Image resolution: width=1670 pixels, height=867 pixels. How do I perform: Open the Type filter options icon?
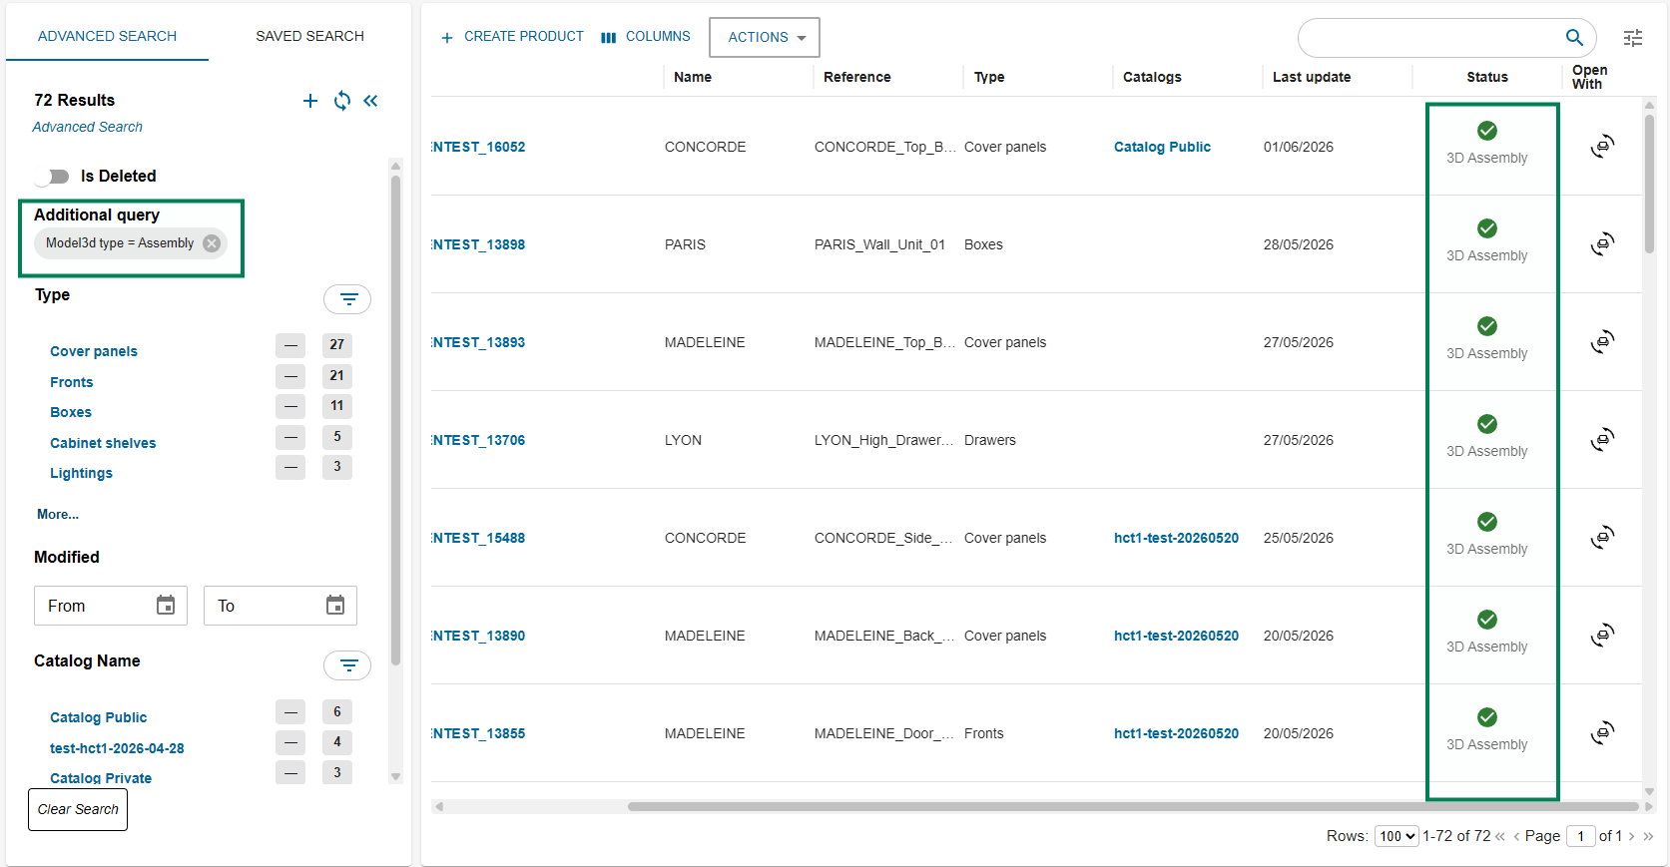347,299
